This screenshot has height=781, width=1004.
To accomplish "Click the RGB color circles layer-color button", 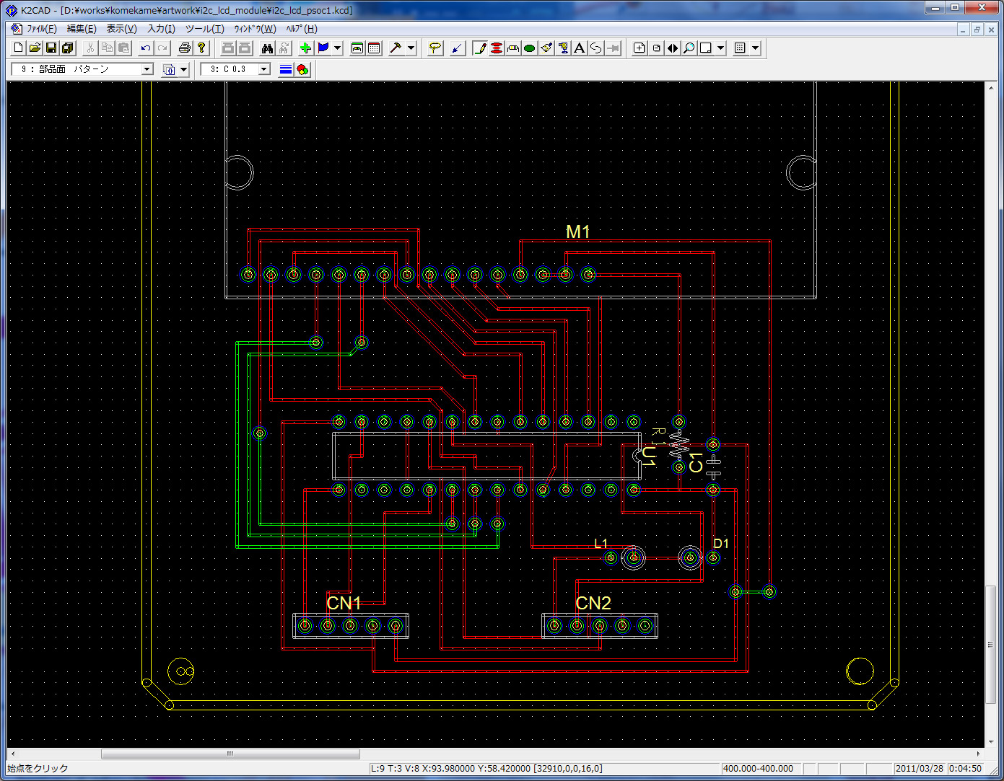I will 302,69.
